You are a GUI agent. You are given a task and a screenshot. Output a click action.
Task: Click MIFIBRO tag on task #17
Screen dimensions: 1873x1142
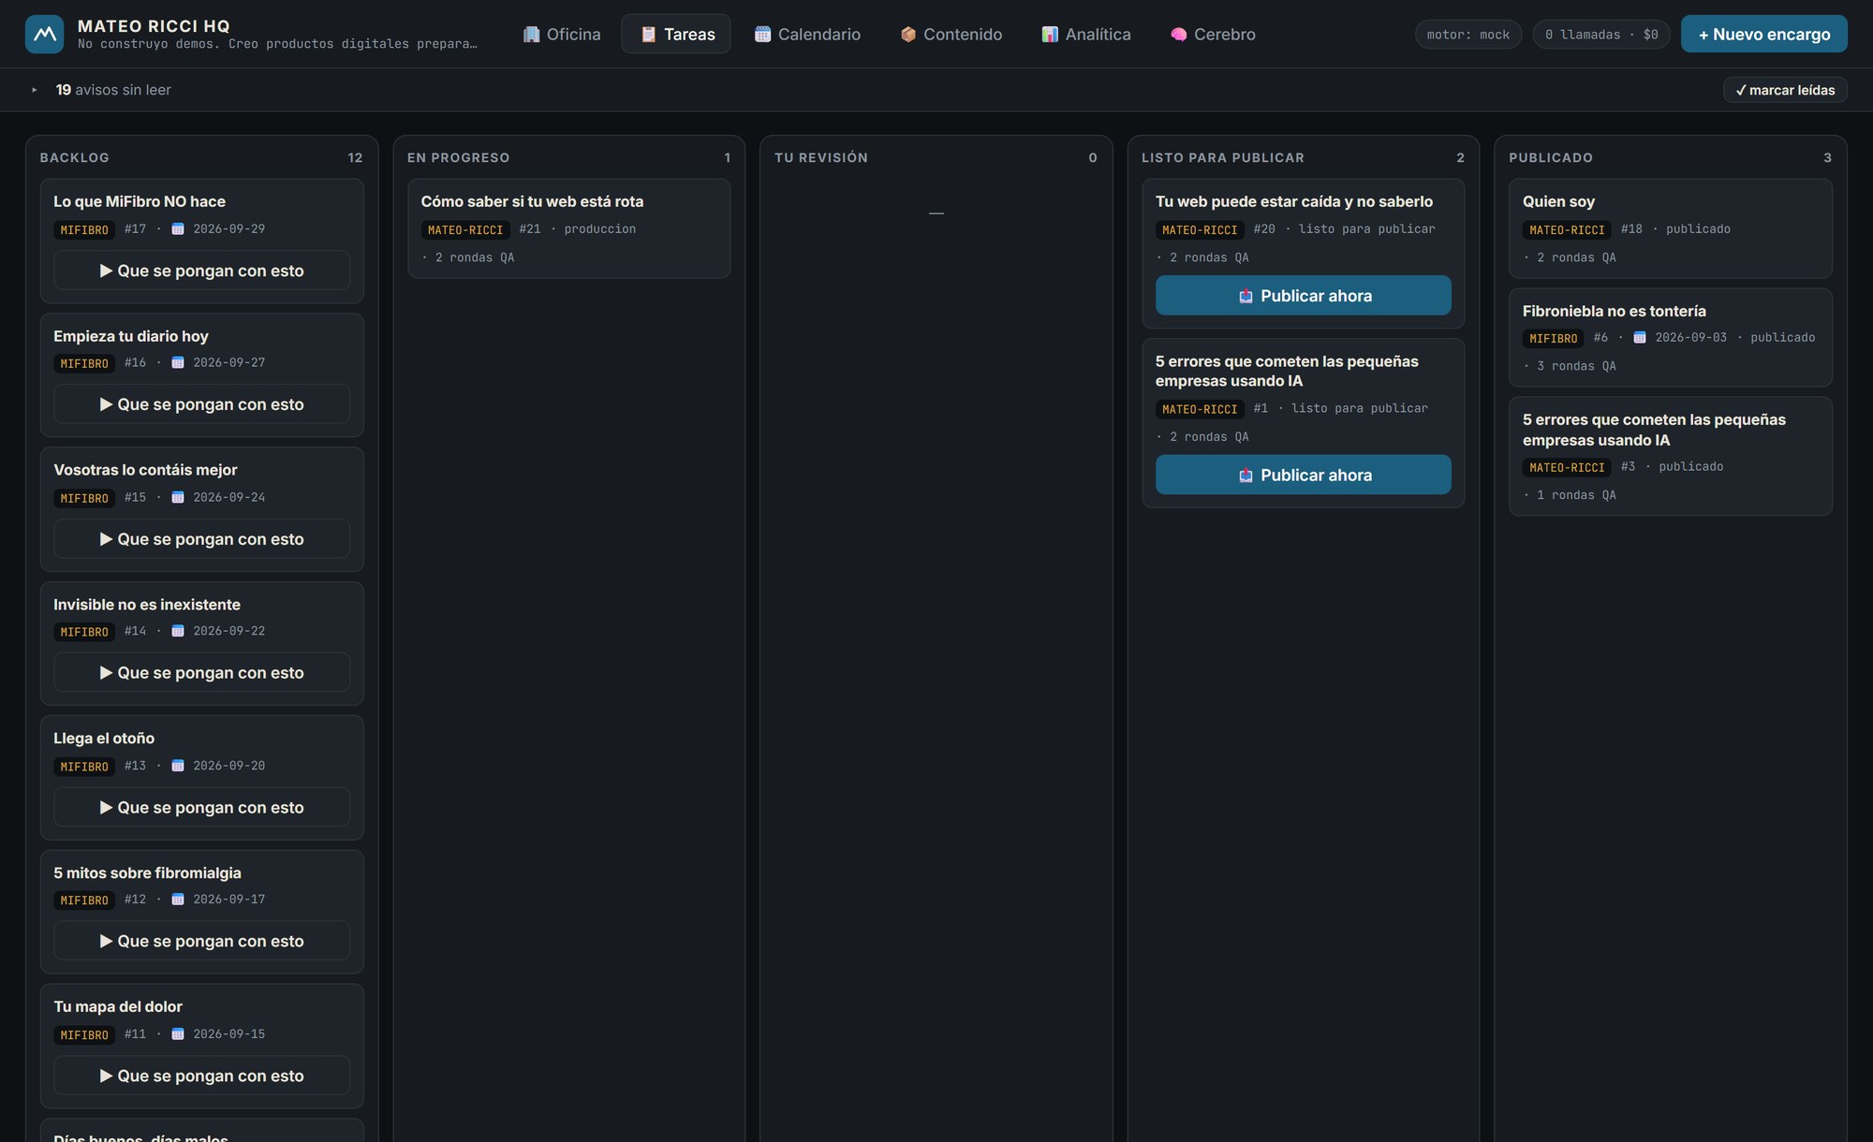(x=84, y=230)
